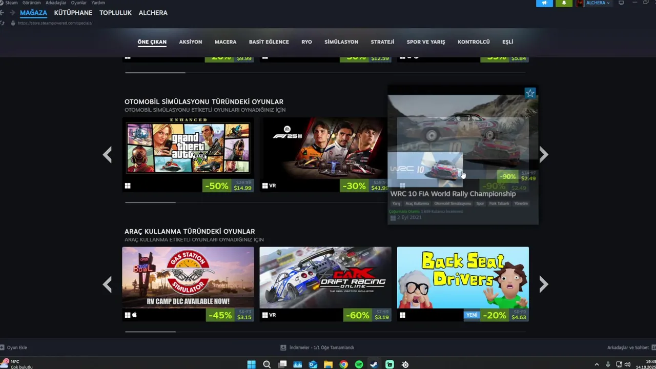Viewport: 656px width, 369px height.
Task: Open Google Chrome from the taskbar
Action: coord(343,364)
